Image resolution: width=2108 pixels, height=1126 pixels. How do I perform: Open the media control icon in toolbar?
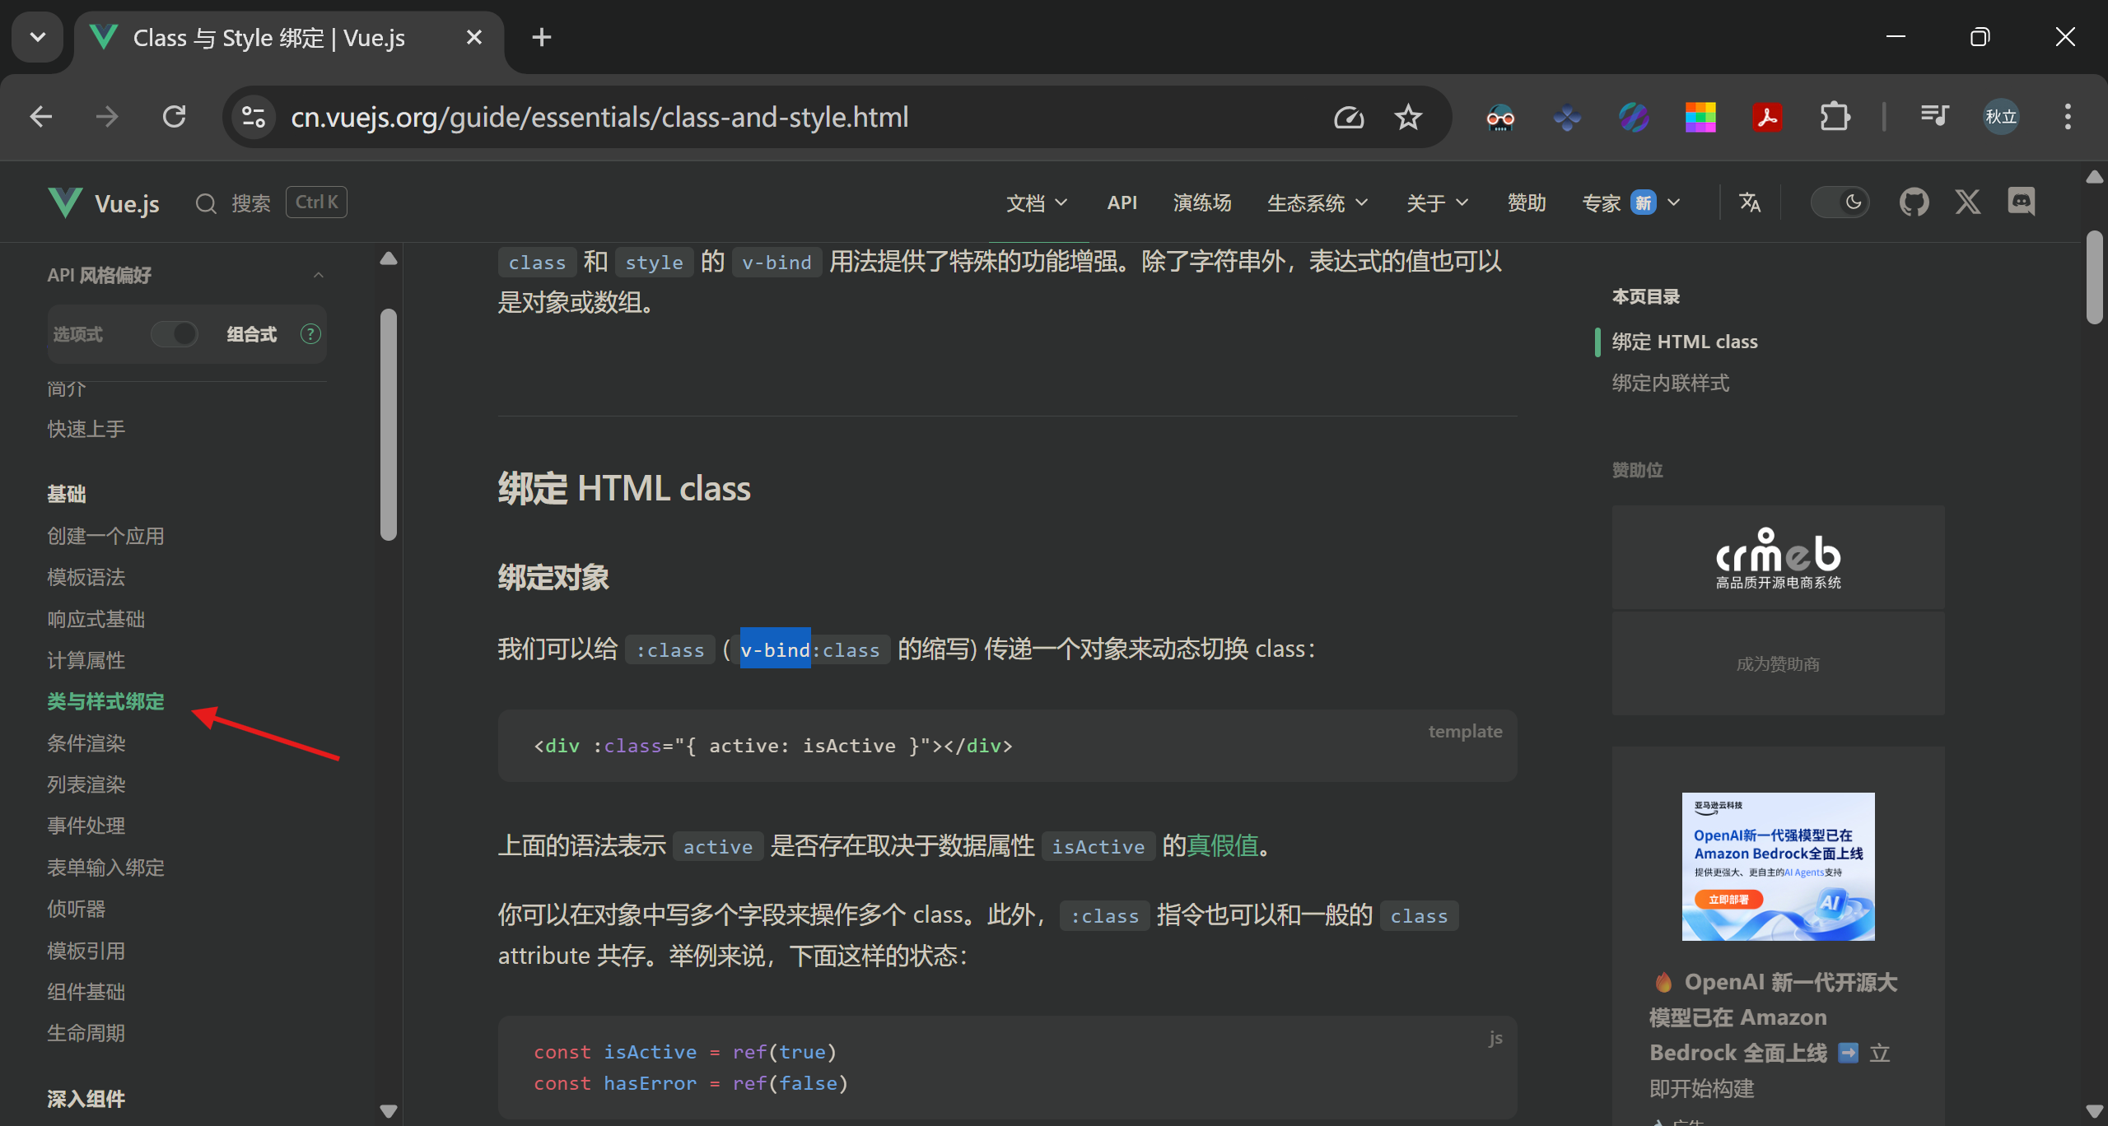point(1936,117)
